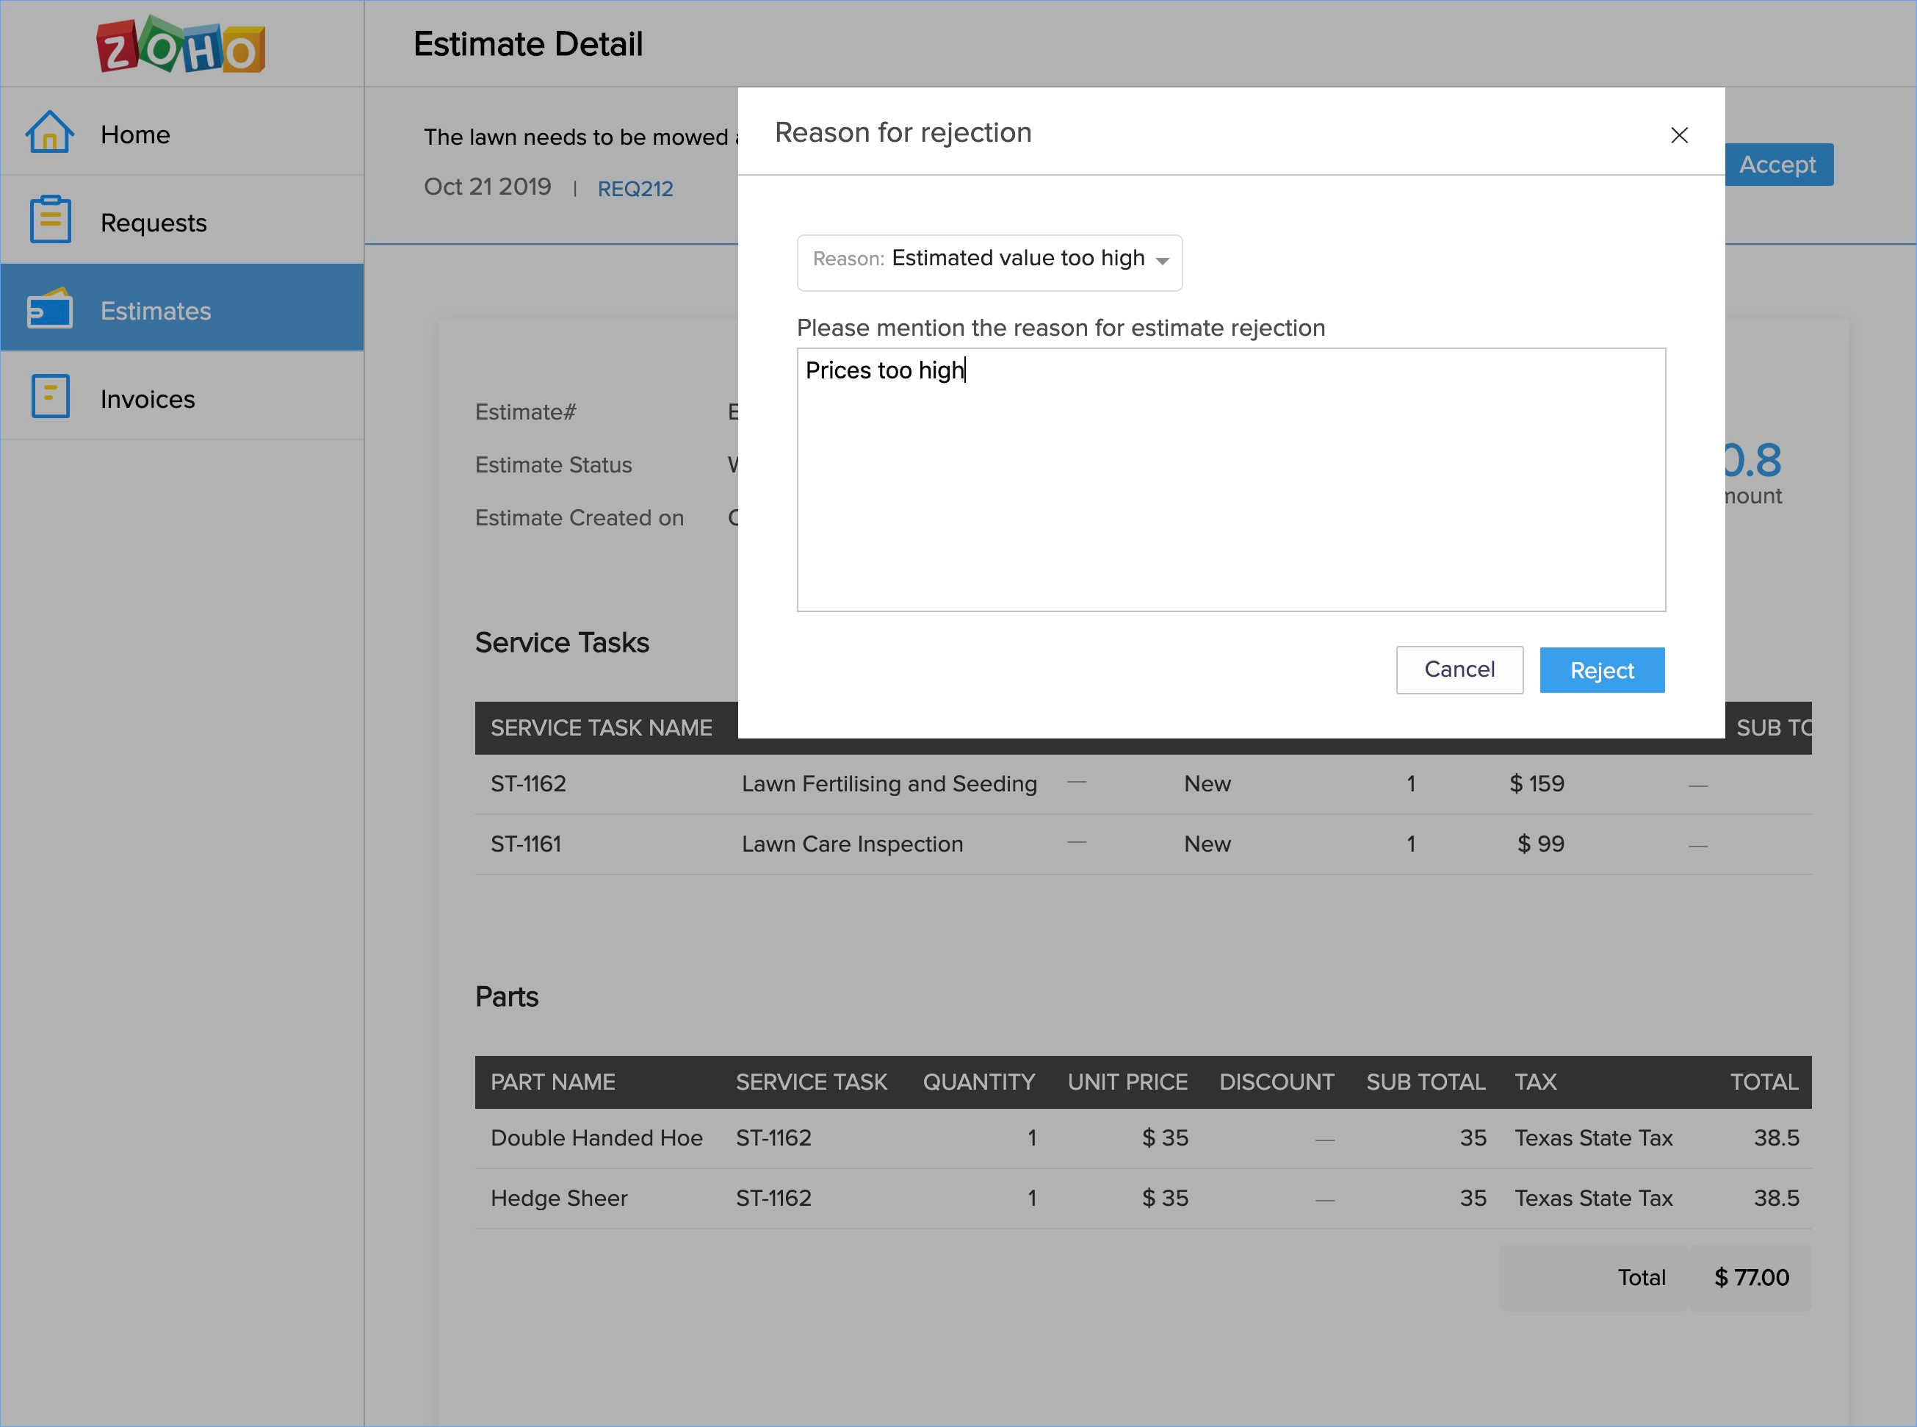Image resolution: width=1917 pixels, height=1427 pixels.
Task: Open Home in the sidebar
Action: click(x=136, y=134)
